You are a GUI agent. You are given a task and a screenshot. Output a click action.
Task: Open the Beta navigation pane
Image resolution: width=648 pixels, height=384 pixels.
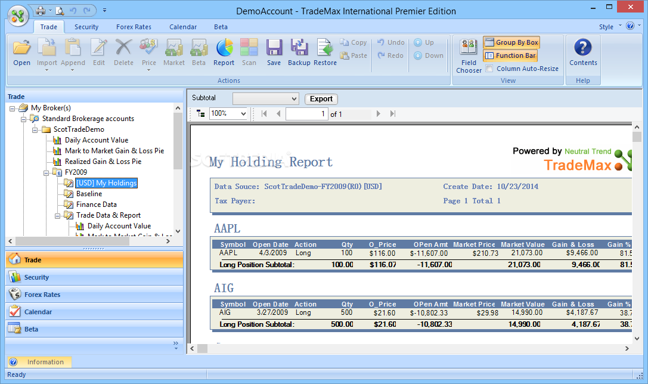(94, 329)
